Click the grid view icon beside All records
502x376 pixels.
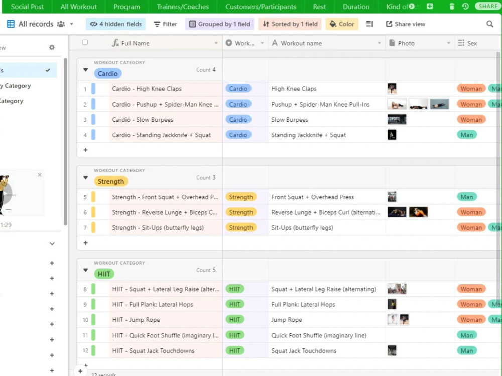click(x=11, y=24)
